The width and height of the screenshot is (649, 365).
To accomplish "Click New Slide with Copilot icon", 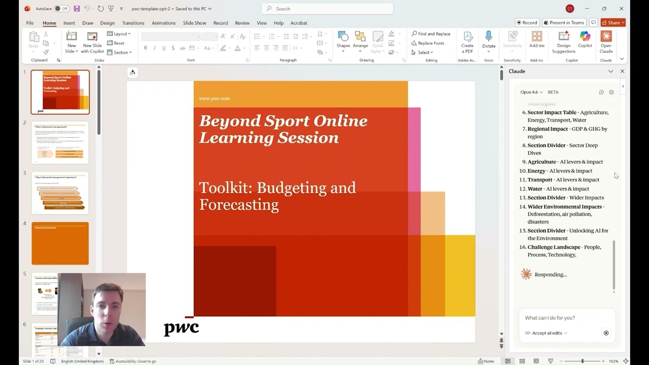I will [92, 37].
